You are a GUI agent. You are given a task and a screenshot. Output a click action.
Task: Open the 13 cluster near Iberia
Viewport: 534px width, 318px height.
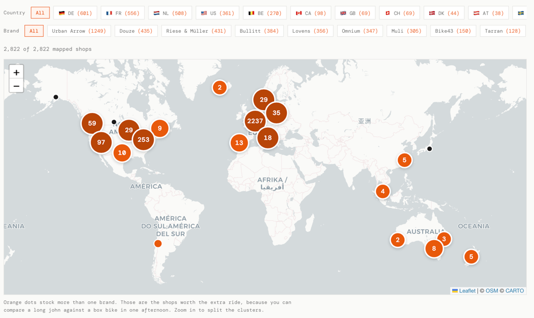(239, 143)
